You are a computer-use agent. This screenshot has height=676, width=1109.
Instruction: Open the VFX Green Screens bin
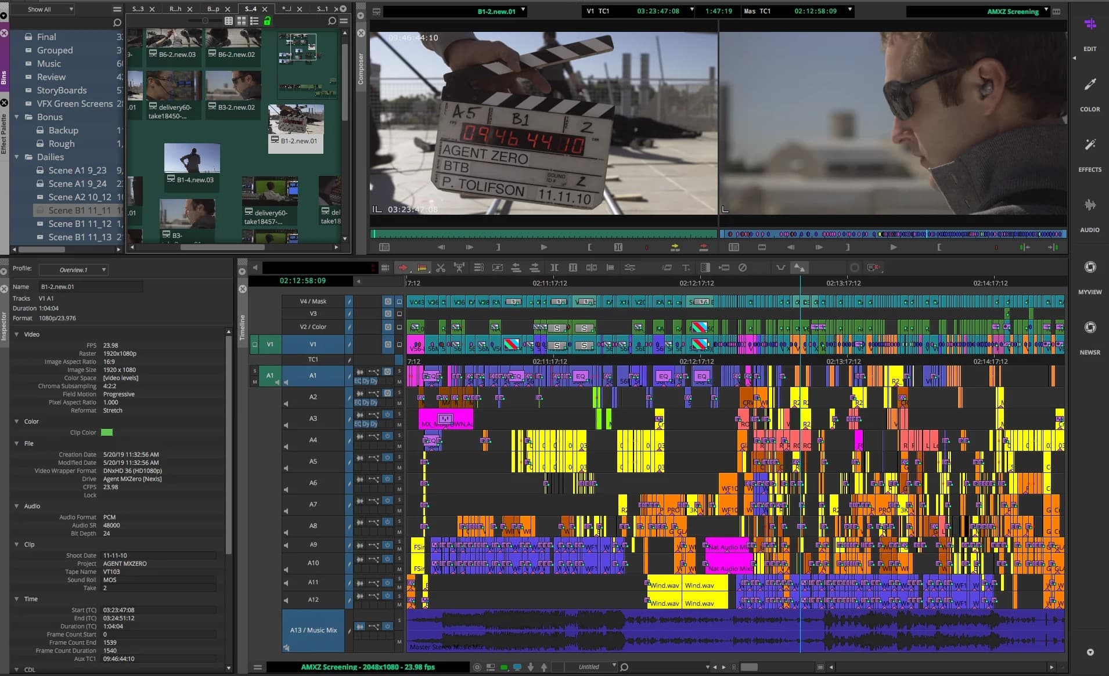pos(74,104)
